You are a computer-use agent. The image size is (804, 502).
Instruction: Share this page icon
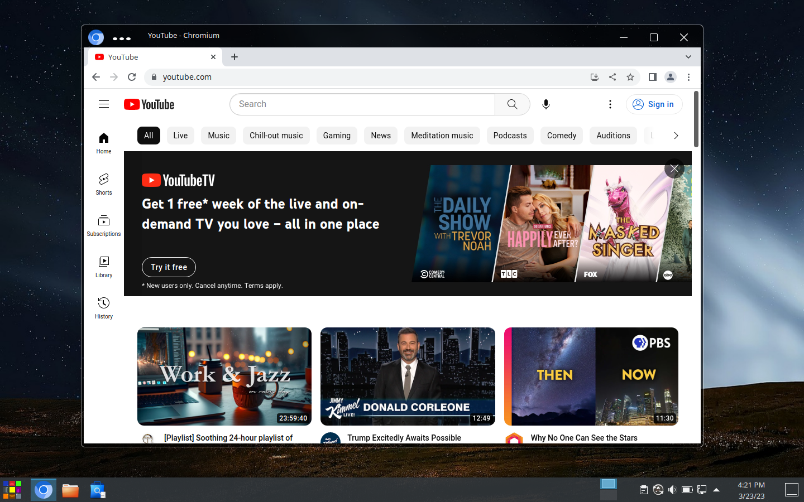coord(612,77)
